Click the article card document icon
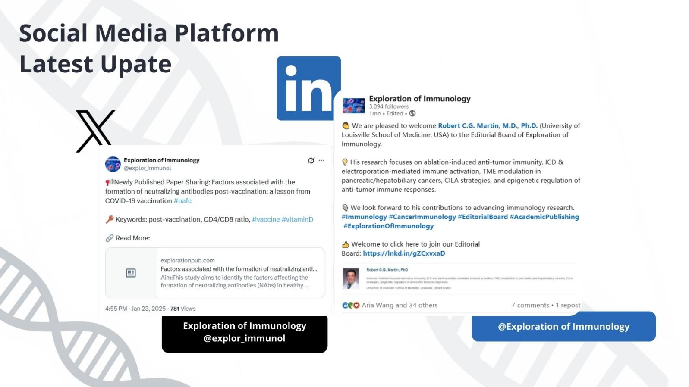The width and height of the screenshot is (689, 387). click(131, 273)
